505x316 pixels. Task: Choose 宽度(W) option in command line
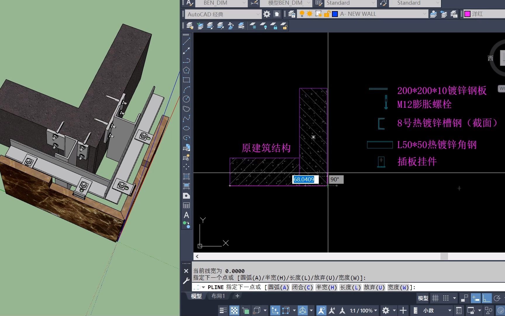coord(398,287)
